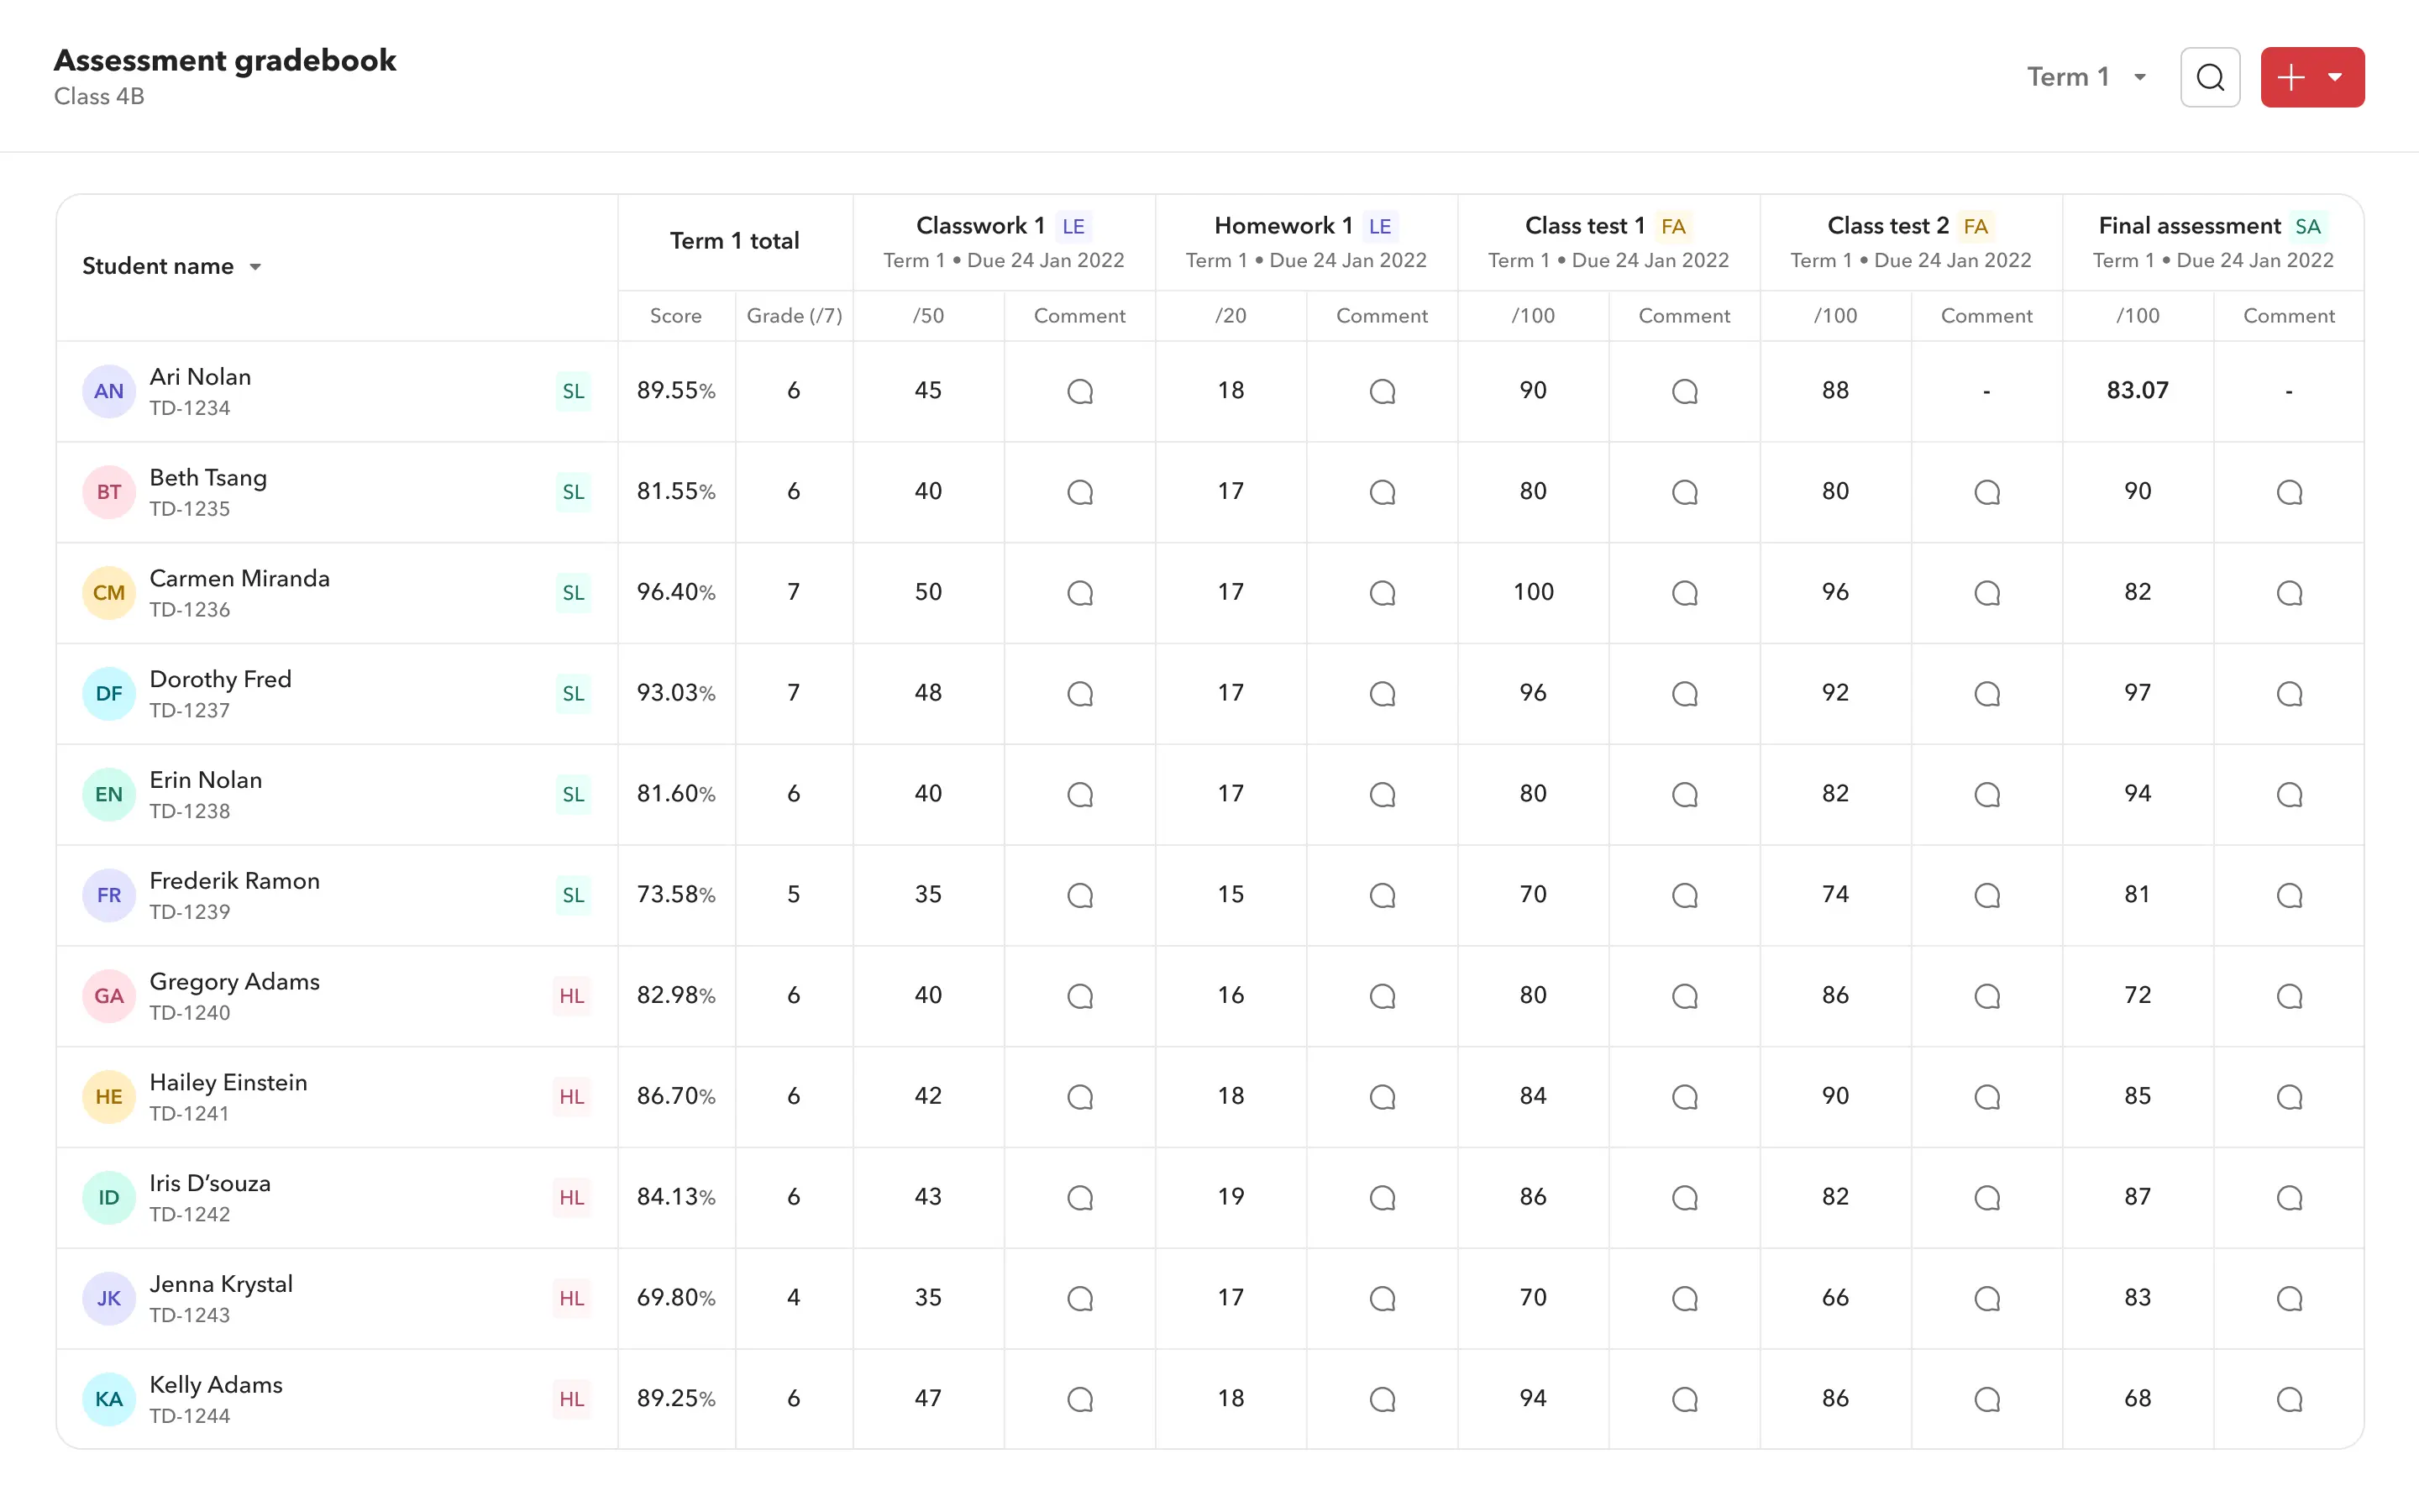Open comment for Beth Tsang Homework 1
The height and width of the screenshot is (1512, 2419).
[x=1381, y=491]
